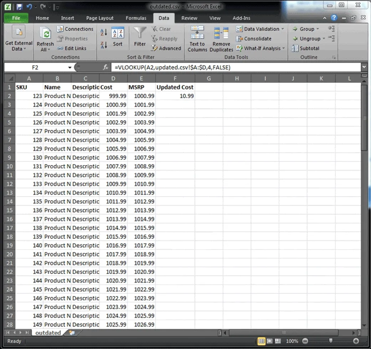The height and width of the screenshot is (349, 371).
Task: Switch to the Review ribbon tab
Action: coord(189,18)
